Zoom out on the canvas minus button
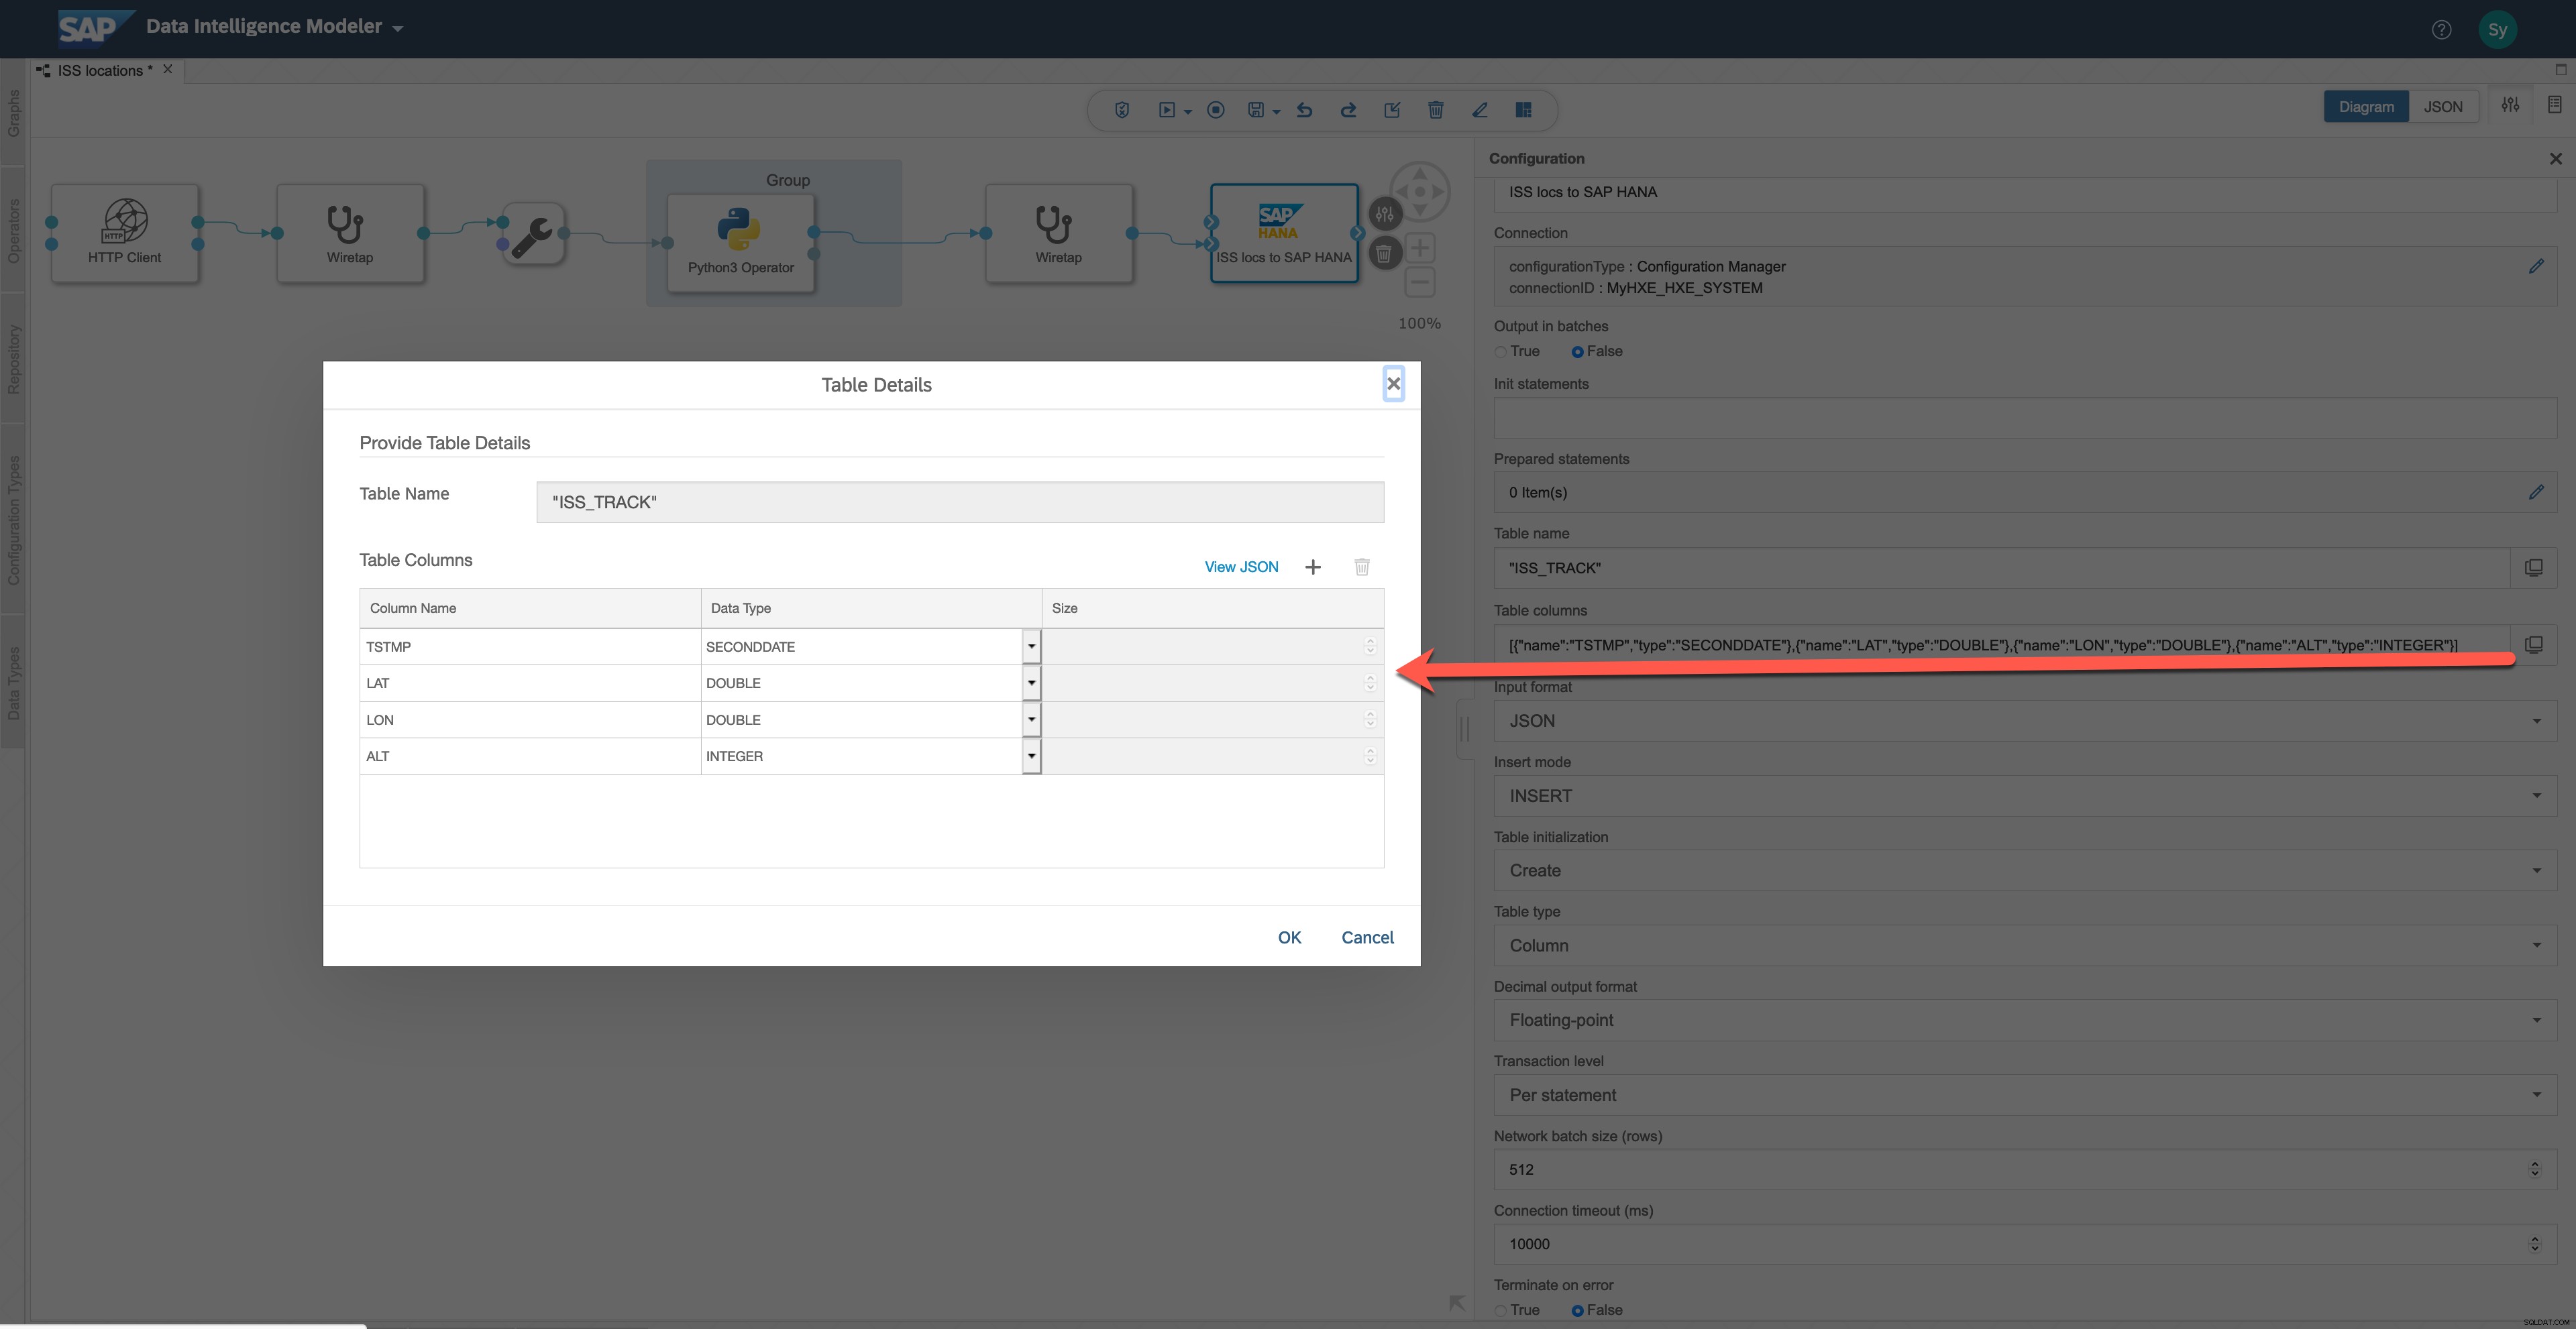 click(1419, 283)
